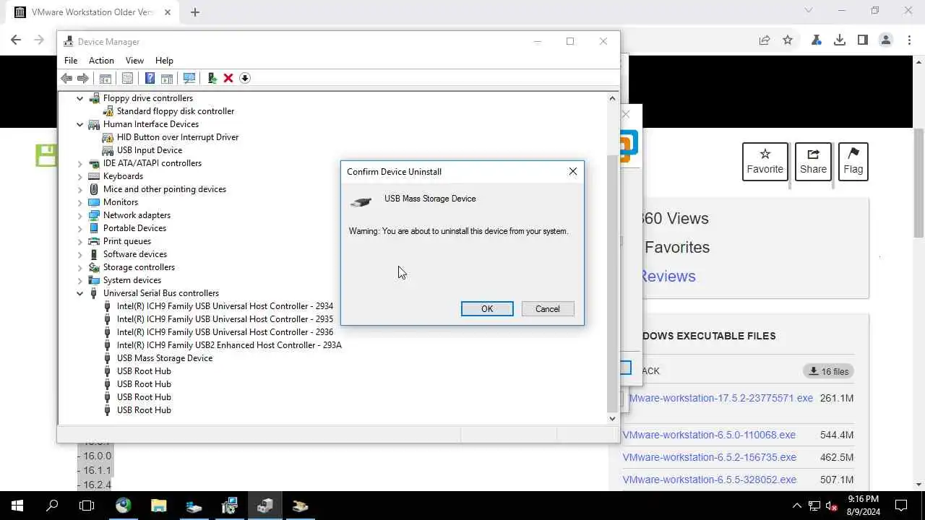925x520 pixels.
Task: Click the taskbar browser globe icon
Action: click(x=123, y=506)
